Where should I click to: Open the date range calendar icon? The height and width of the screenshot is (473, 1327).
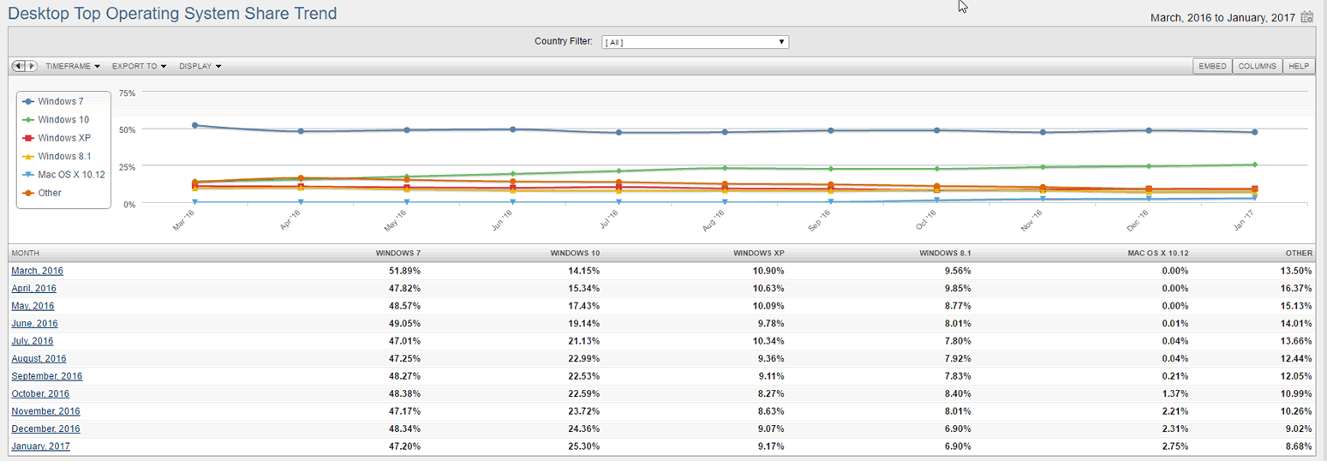(x=1306, y=16)
